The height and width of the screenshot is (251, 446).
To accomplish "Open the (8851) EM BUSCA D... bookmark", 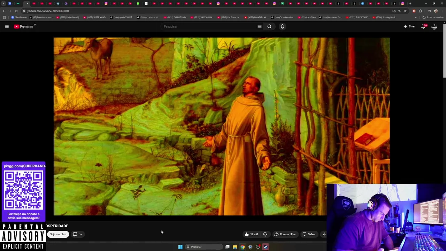I will (x=175, y=17).
